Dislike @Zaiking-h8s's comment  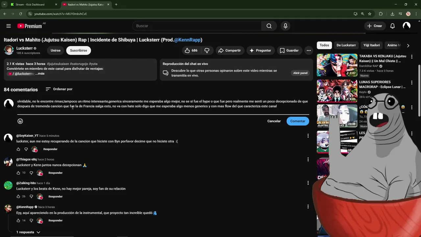pyautogui.click(x=31, y=197)
